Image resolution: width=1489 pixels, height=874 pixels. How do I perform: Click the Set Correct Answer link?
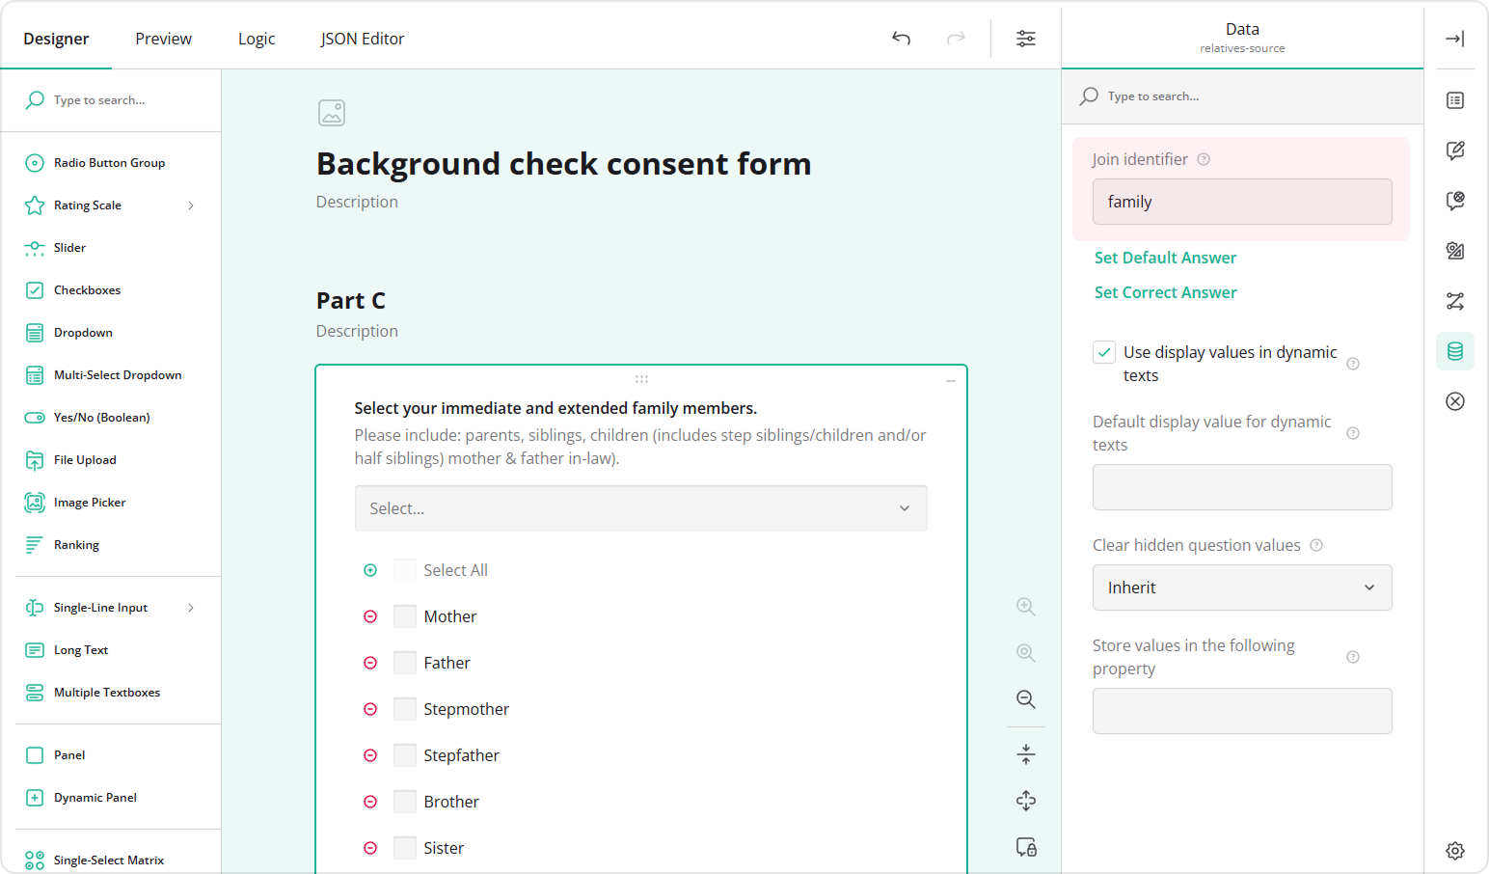[x=1165, y=292]
